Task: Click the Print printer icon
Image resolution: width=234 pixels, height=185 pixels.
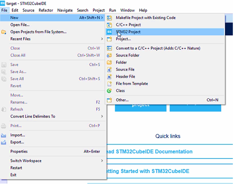Action: tap(4, 126)
